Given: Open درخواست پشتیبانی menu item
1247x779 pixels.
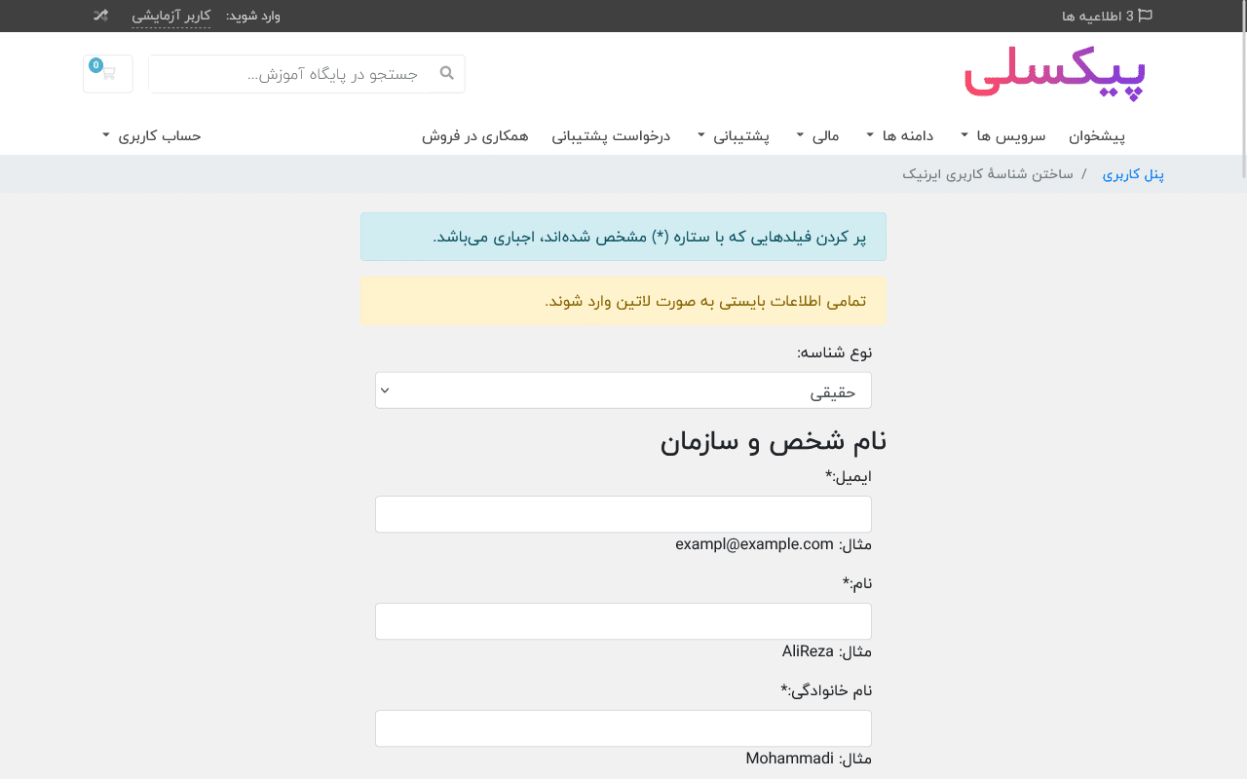Looking at the screenshot, I should coord(612,136).
